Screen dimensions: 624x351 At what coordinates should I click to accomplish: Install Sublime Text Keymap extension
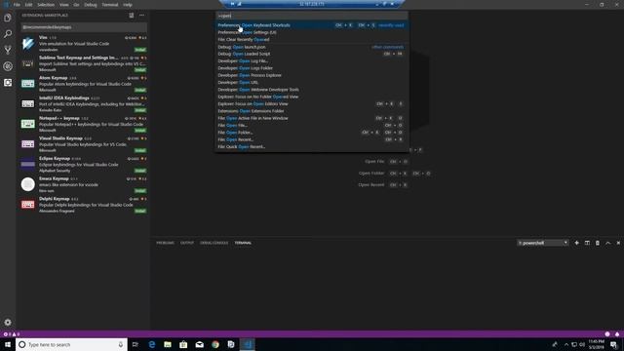(x=140, y=69)
